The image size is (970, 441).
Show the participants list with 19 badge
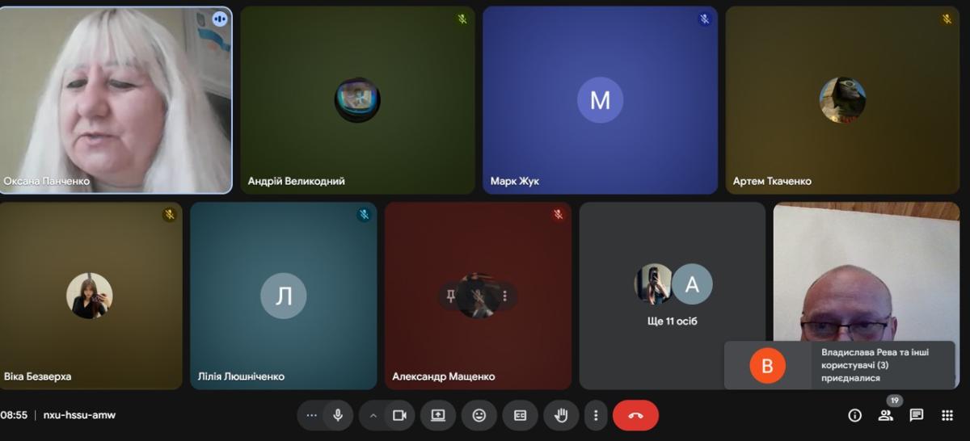pyautogui.click(x=886, y=415)
